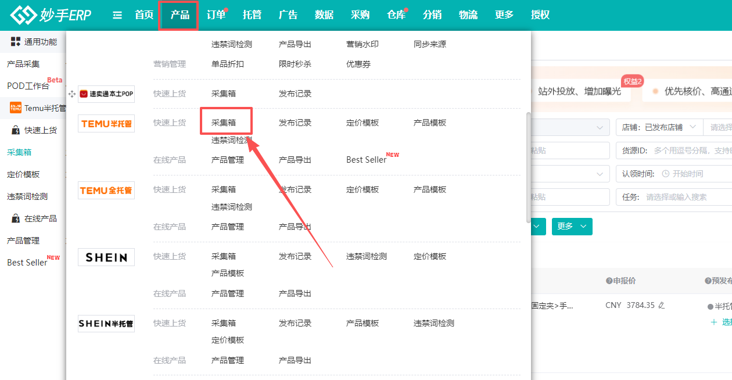Open 产品采集 in the left sidebar
Image resolution: width=732 pixels, height=380 pixels.
(x=23, y=64)
